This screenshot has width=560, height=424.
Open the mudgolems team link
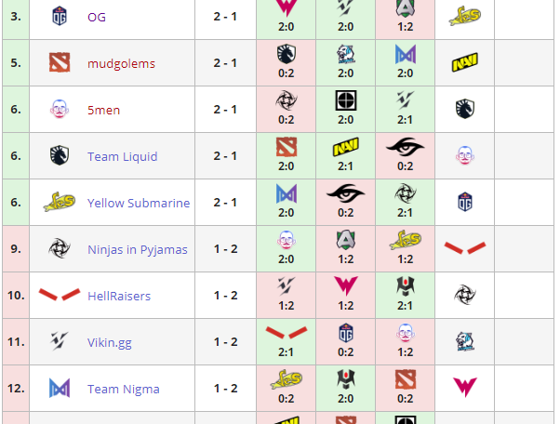pyautogui.click(x=121, y=63)
